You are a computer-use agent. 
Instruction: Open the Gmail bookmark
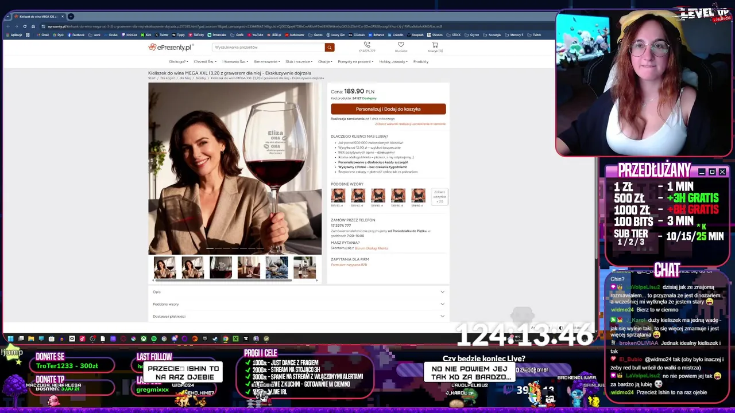click(43, 35)
